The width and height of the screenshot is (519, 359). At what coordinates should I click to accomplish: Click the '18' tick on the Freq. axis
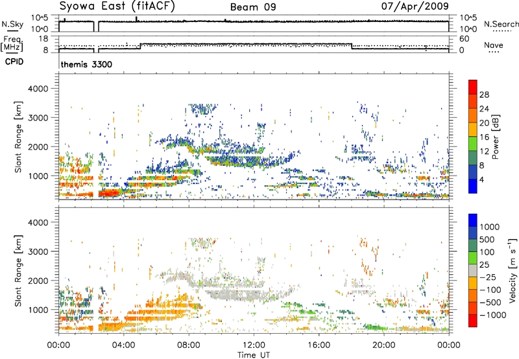(43, 39)
